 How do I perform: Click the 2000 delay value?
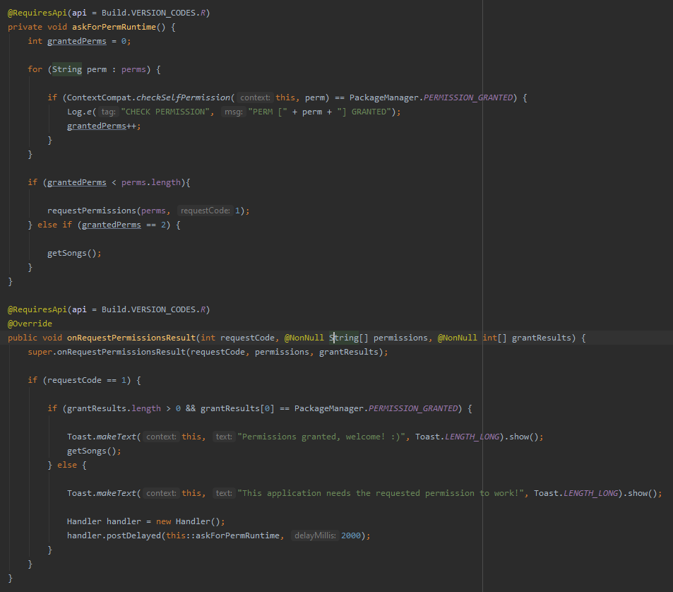[x=351, y=535]
